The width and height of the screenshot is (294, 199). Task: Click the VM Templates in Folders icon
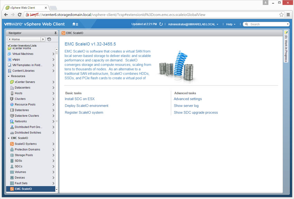pos(9,65)
